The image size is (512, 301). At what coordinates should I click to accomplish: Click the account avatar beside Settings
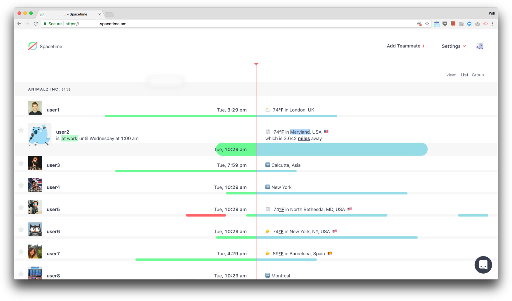480,46
